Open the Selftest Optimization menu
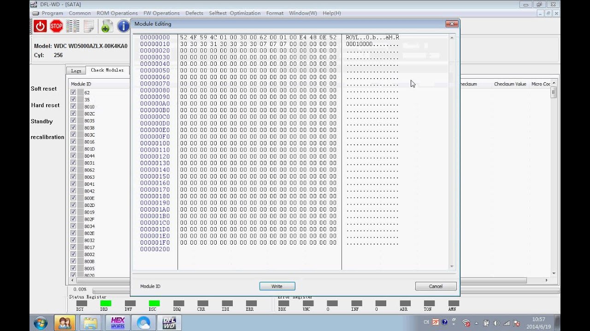 [235, 13]
